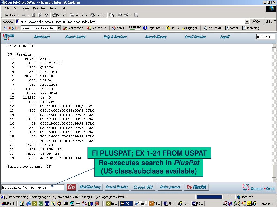277x207 pixels.
Task: Click the Search Results button
Action: click(x=117, y=187)
